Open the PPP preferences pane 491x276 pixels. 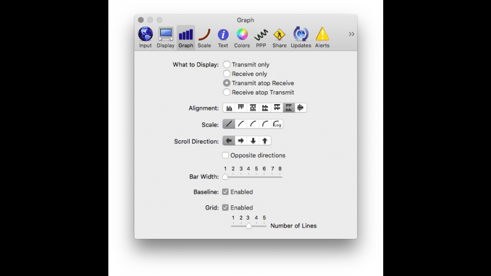(x=261, y=38)
